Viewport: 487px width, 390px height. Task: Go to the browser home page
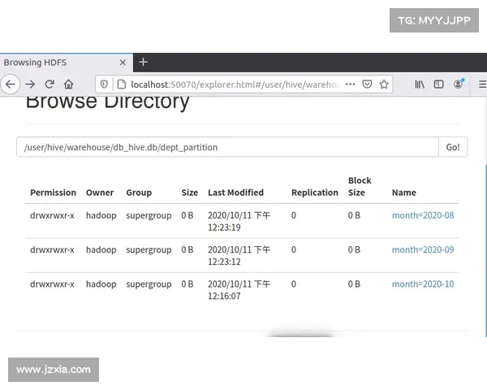[x=69, y=84]
